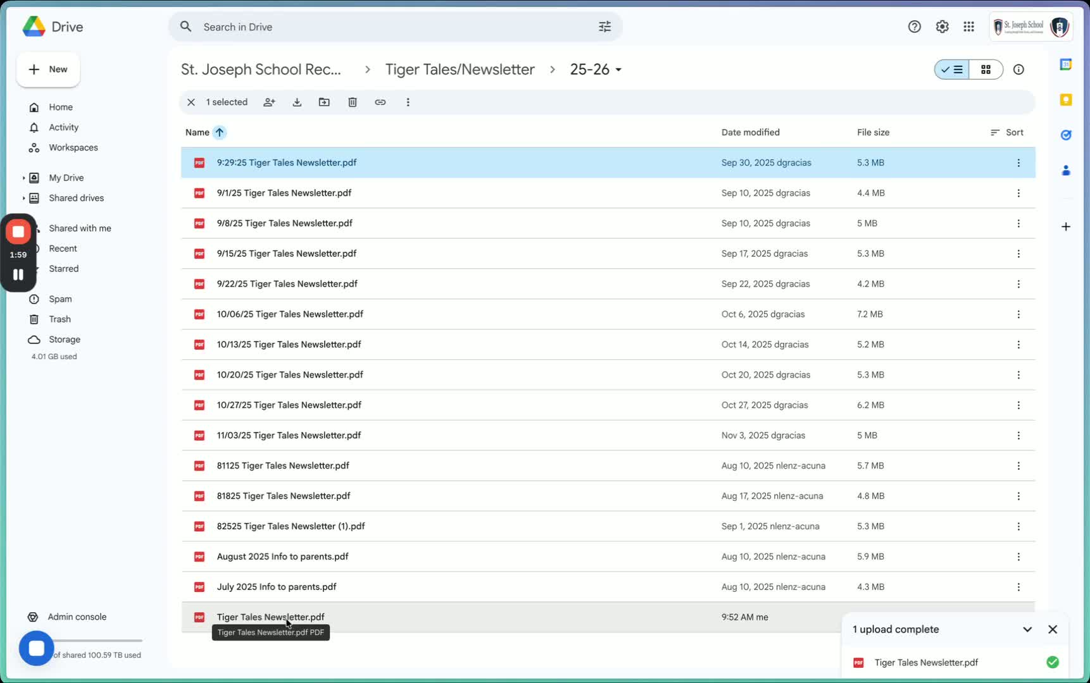Open the Sort options menu
The height and width of the screenshot is (683, 1090).
[x=1006, y=132]
